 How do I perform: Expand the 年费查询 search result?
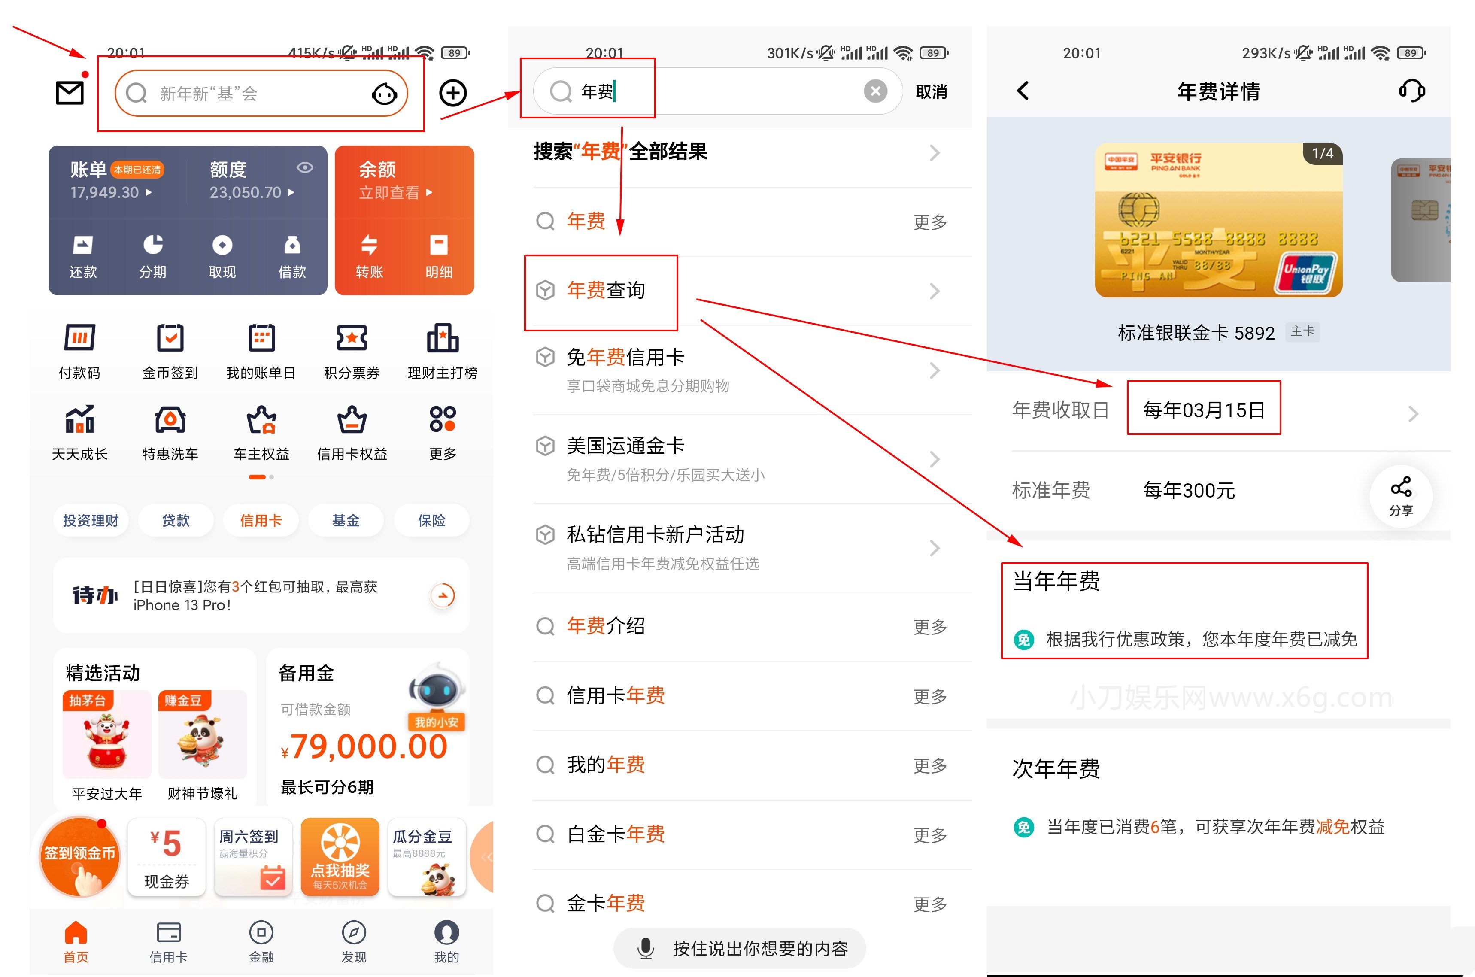click(934, 291)
